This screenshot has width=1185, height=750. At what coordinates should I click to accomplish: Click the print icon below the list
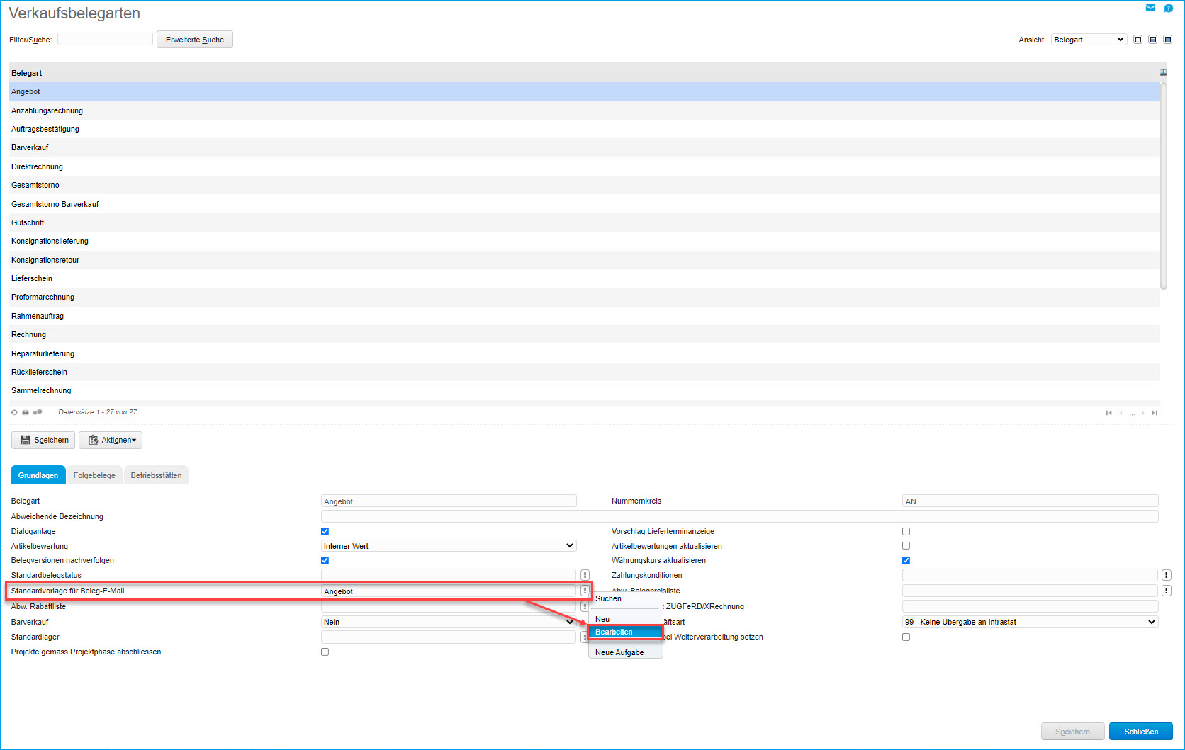pyautogui.click(x=26, y=412)
